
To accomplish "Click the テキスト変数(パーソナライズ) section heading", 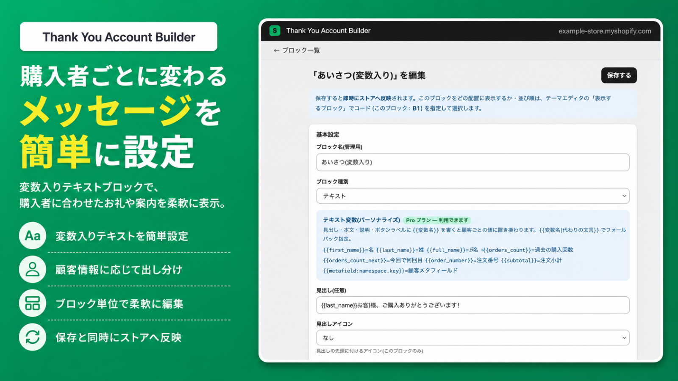I will pos(361,220).
